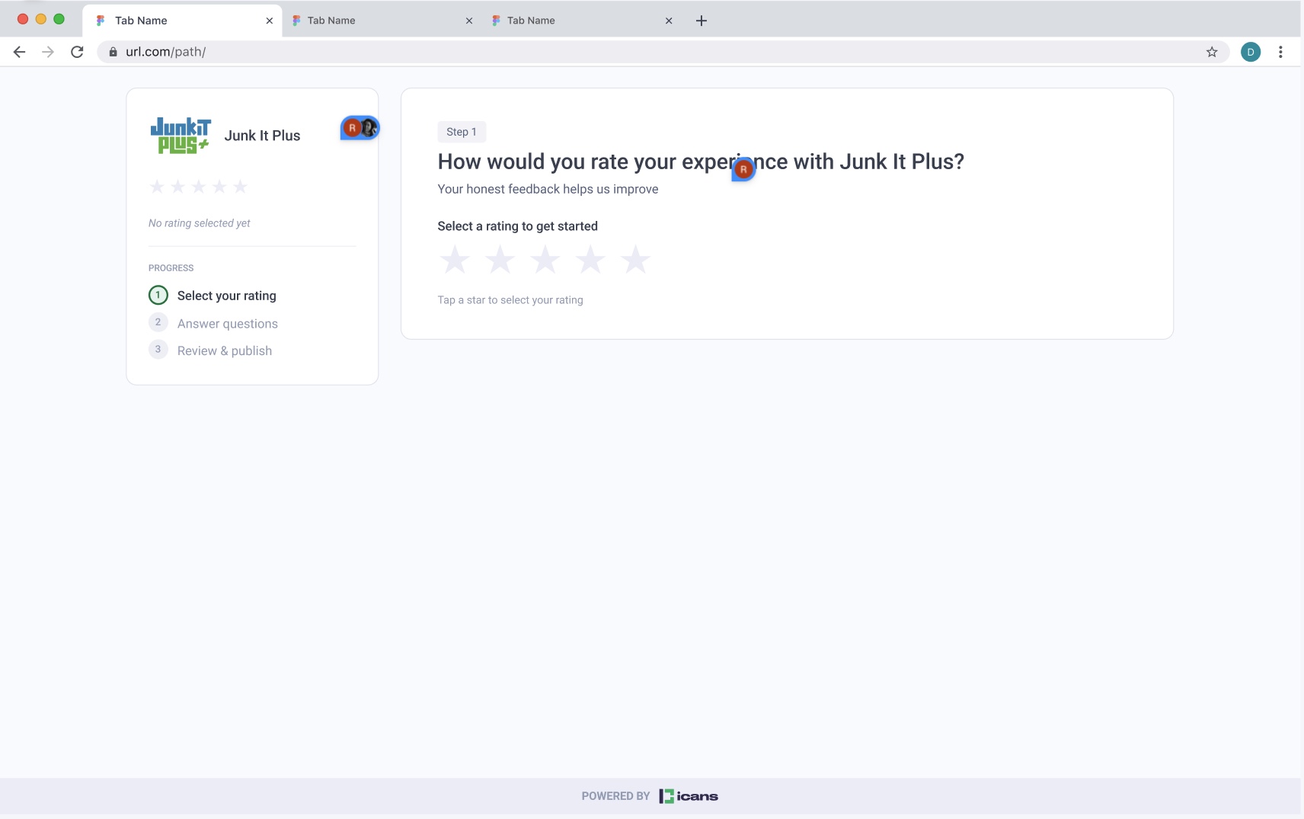Rate one star in main panel
Viewport: 1304px width, 819px height.
pos(455,260)
